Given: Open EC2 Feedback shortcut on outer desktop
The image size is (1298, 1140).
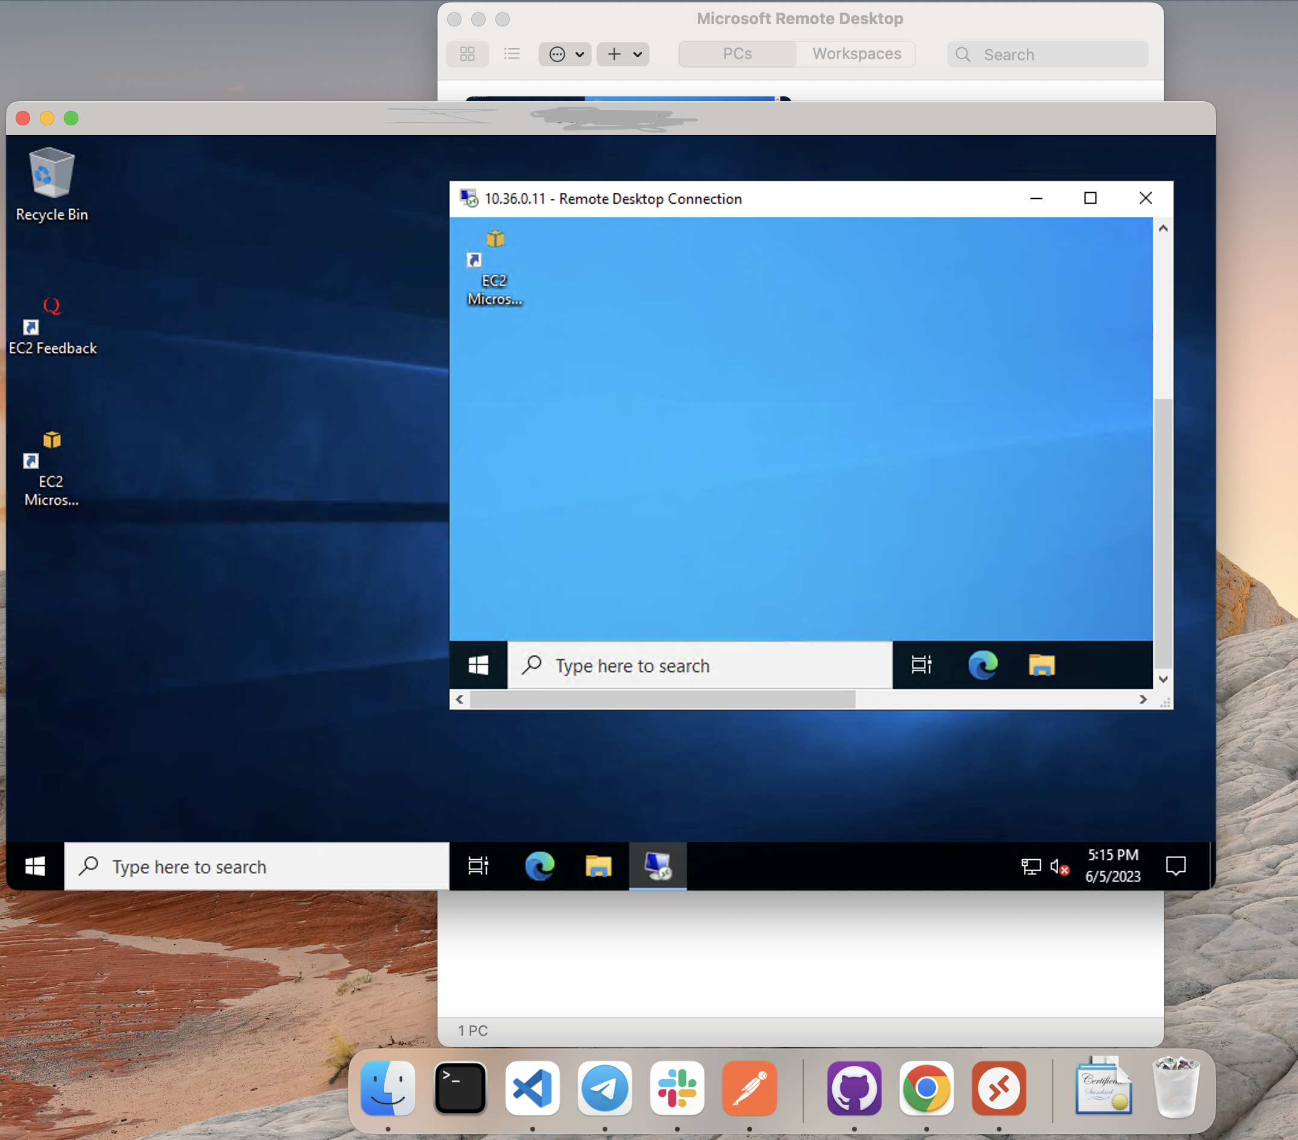Looking at the screenshot, I should pyautogui.click(x=52, y=326).
